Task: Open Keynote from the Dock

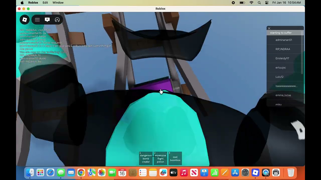Action: 204,172
